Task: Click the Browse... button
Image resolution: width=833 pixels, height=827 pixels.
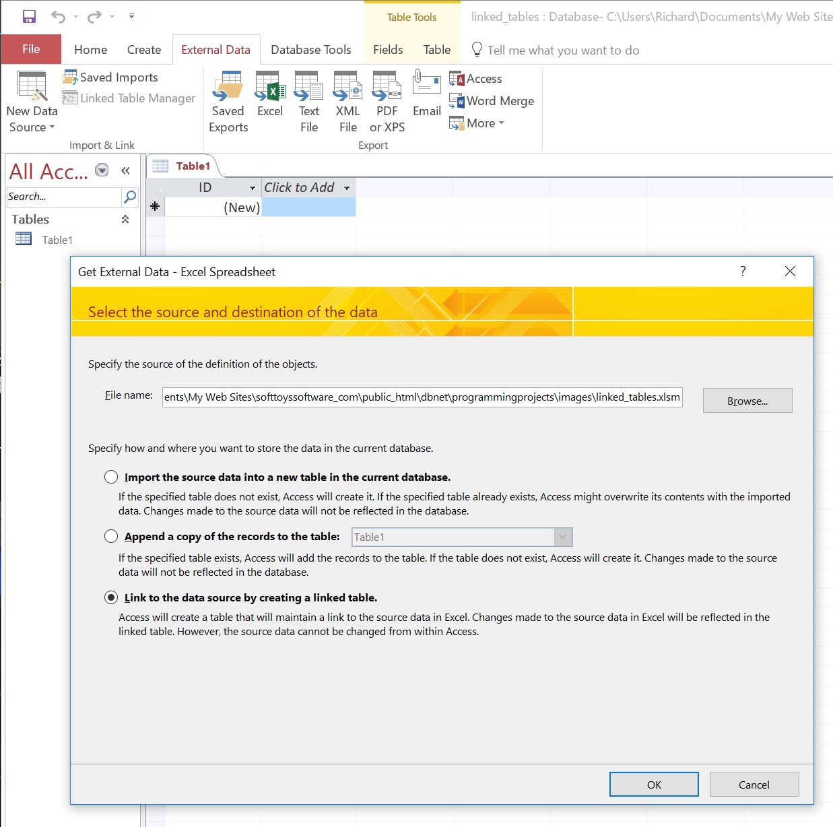Action: click(x=747, y=401)
